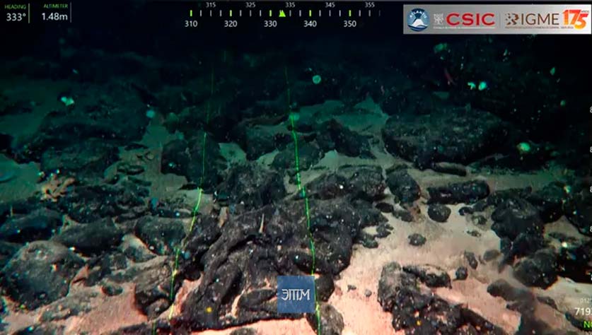
Task: Click the ALTIMETER label
Action: coord(55,6)
